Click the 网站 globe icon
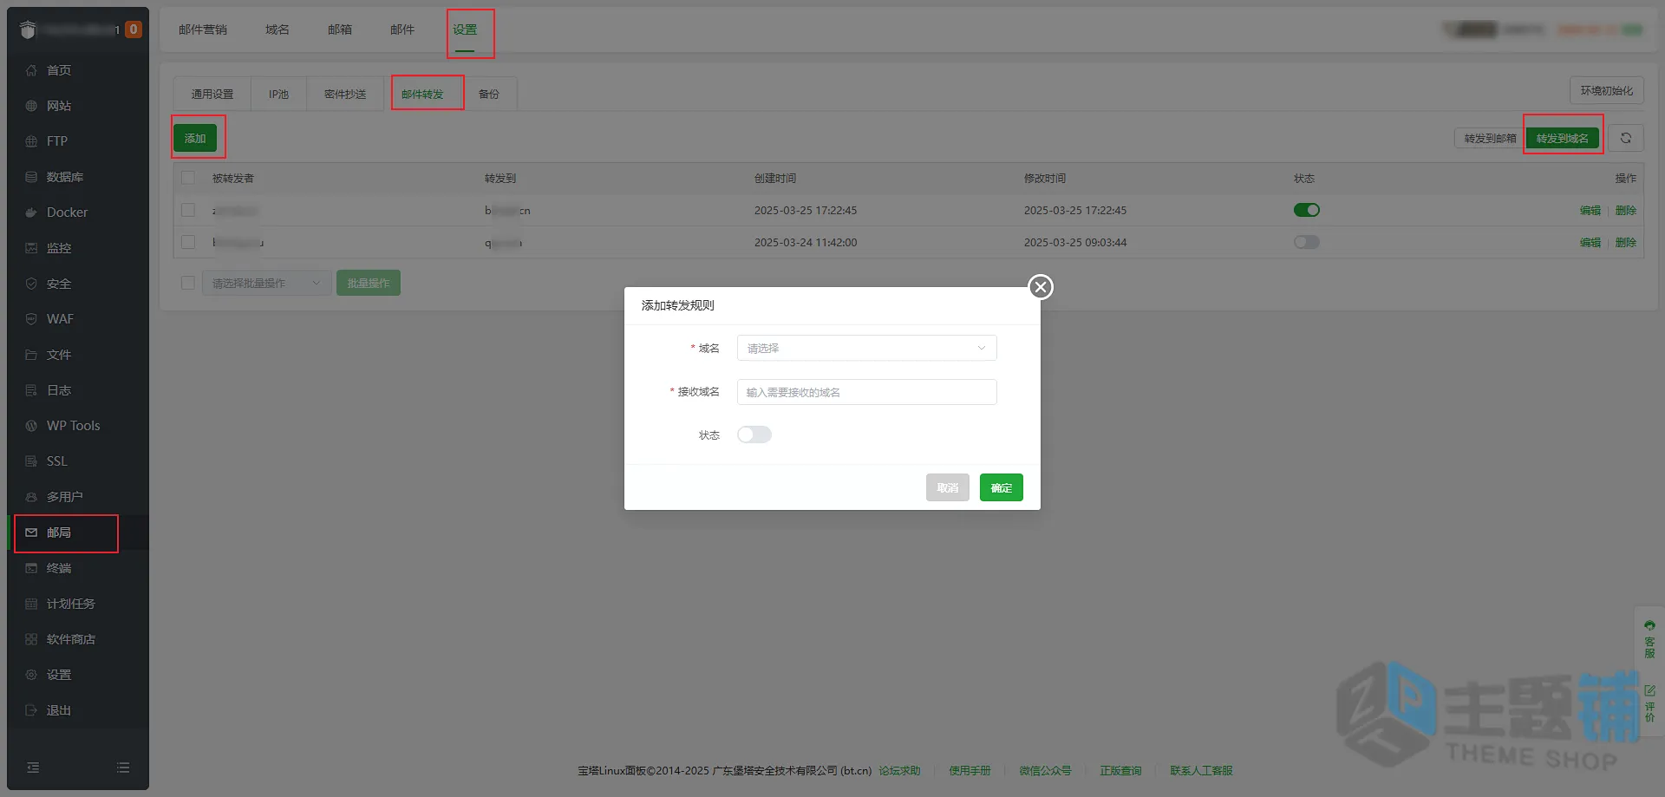 point(31,106)
